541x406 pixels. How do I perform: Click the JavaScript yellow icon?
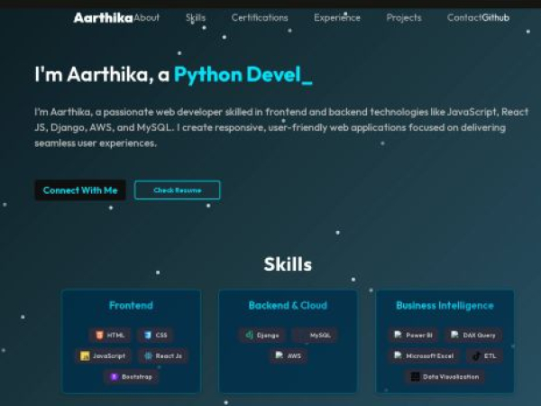point(85,356)
